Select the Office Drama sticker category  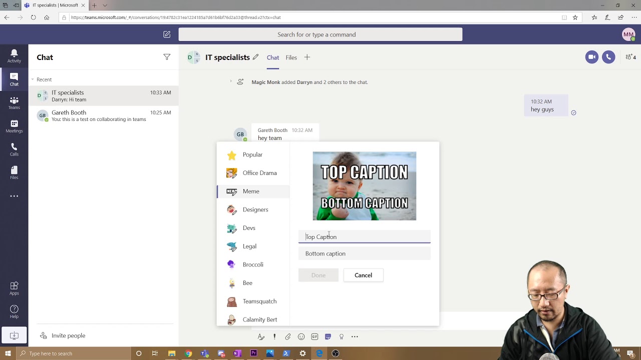click(253, 173)
